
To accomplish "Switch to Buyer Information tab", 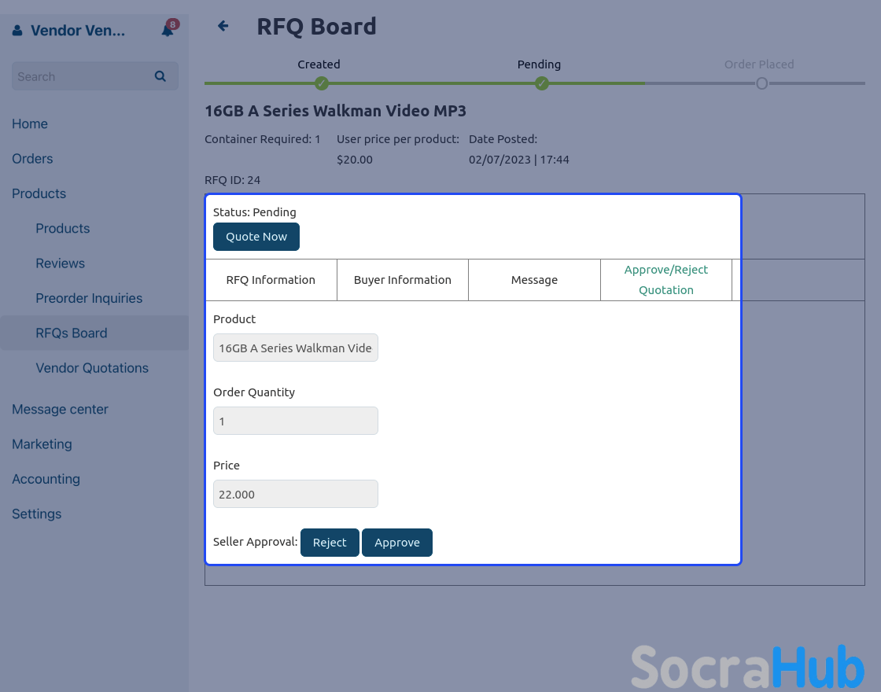I will click(x=402, y=280).
